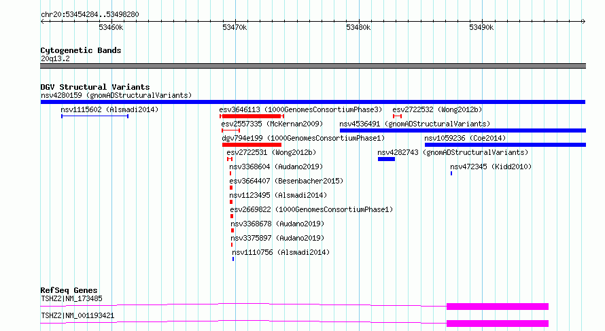Image resolution: width=605 pixels, height=331 pixels.
Task: Click the 53470k ruler tick label
Action: tap(235, 27)
